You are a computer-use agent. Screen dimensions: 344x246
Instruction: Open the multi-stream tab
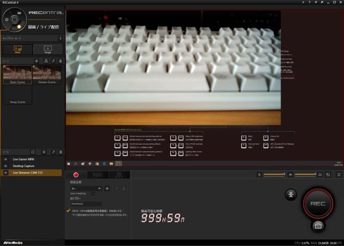coord(119,175)
